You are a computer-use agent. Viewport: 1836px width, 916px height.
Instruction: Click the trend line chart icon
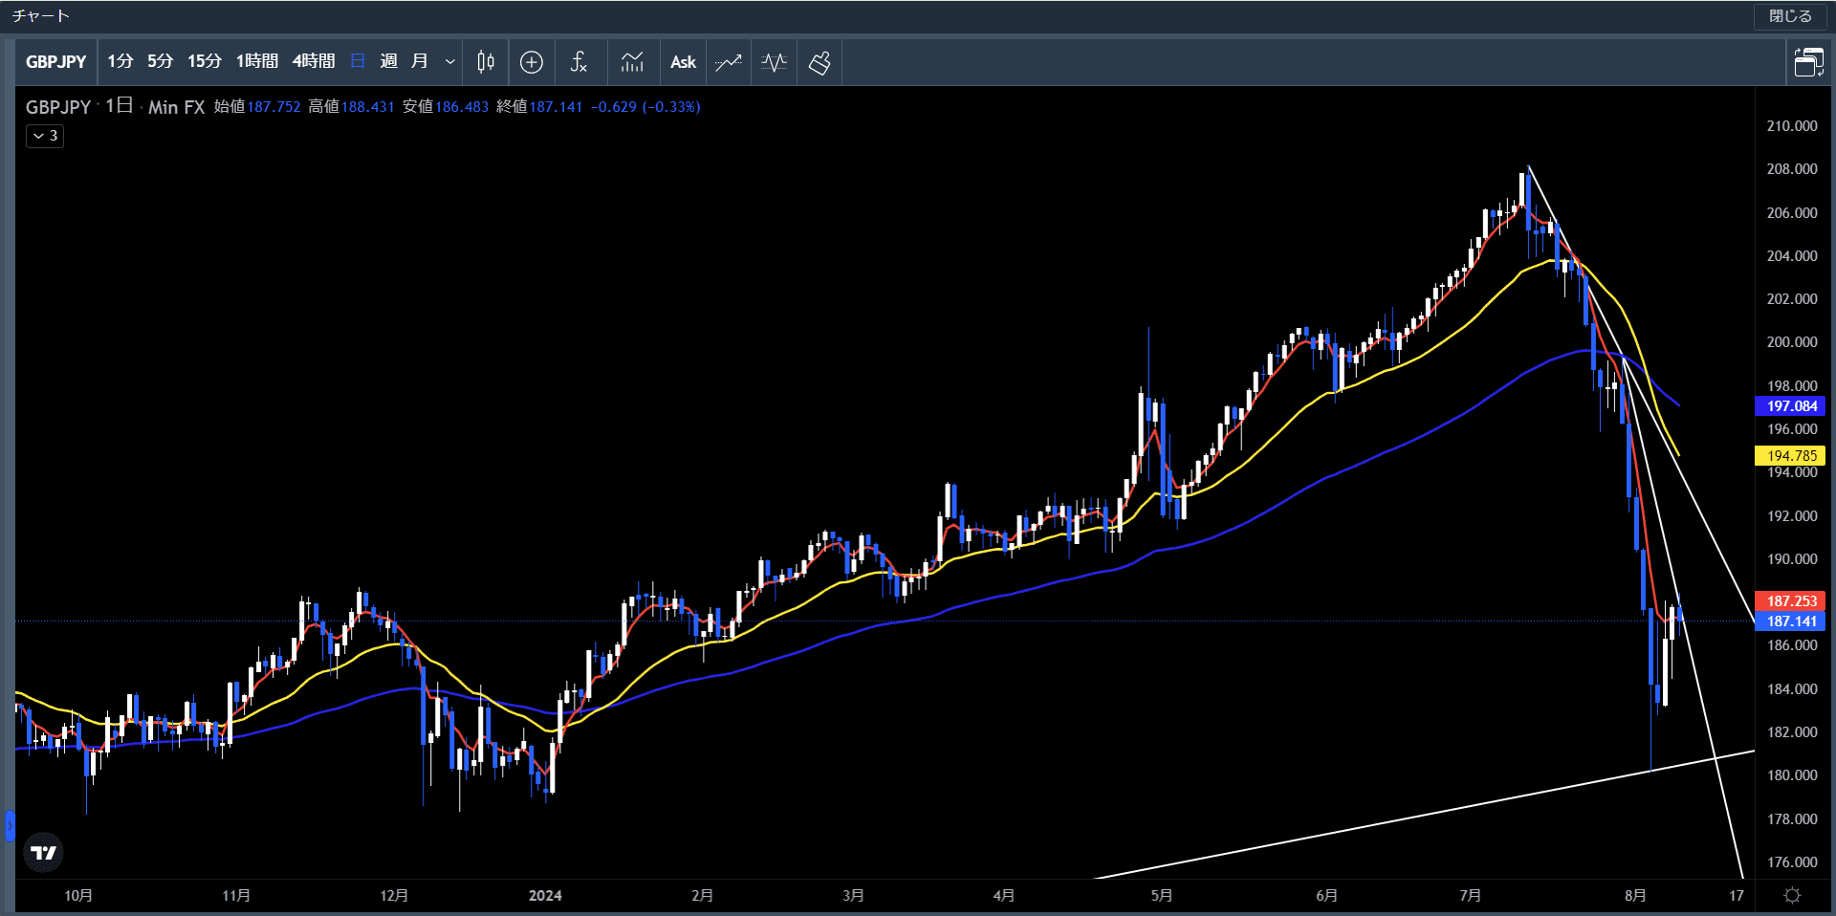(x=729, y=62)
